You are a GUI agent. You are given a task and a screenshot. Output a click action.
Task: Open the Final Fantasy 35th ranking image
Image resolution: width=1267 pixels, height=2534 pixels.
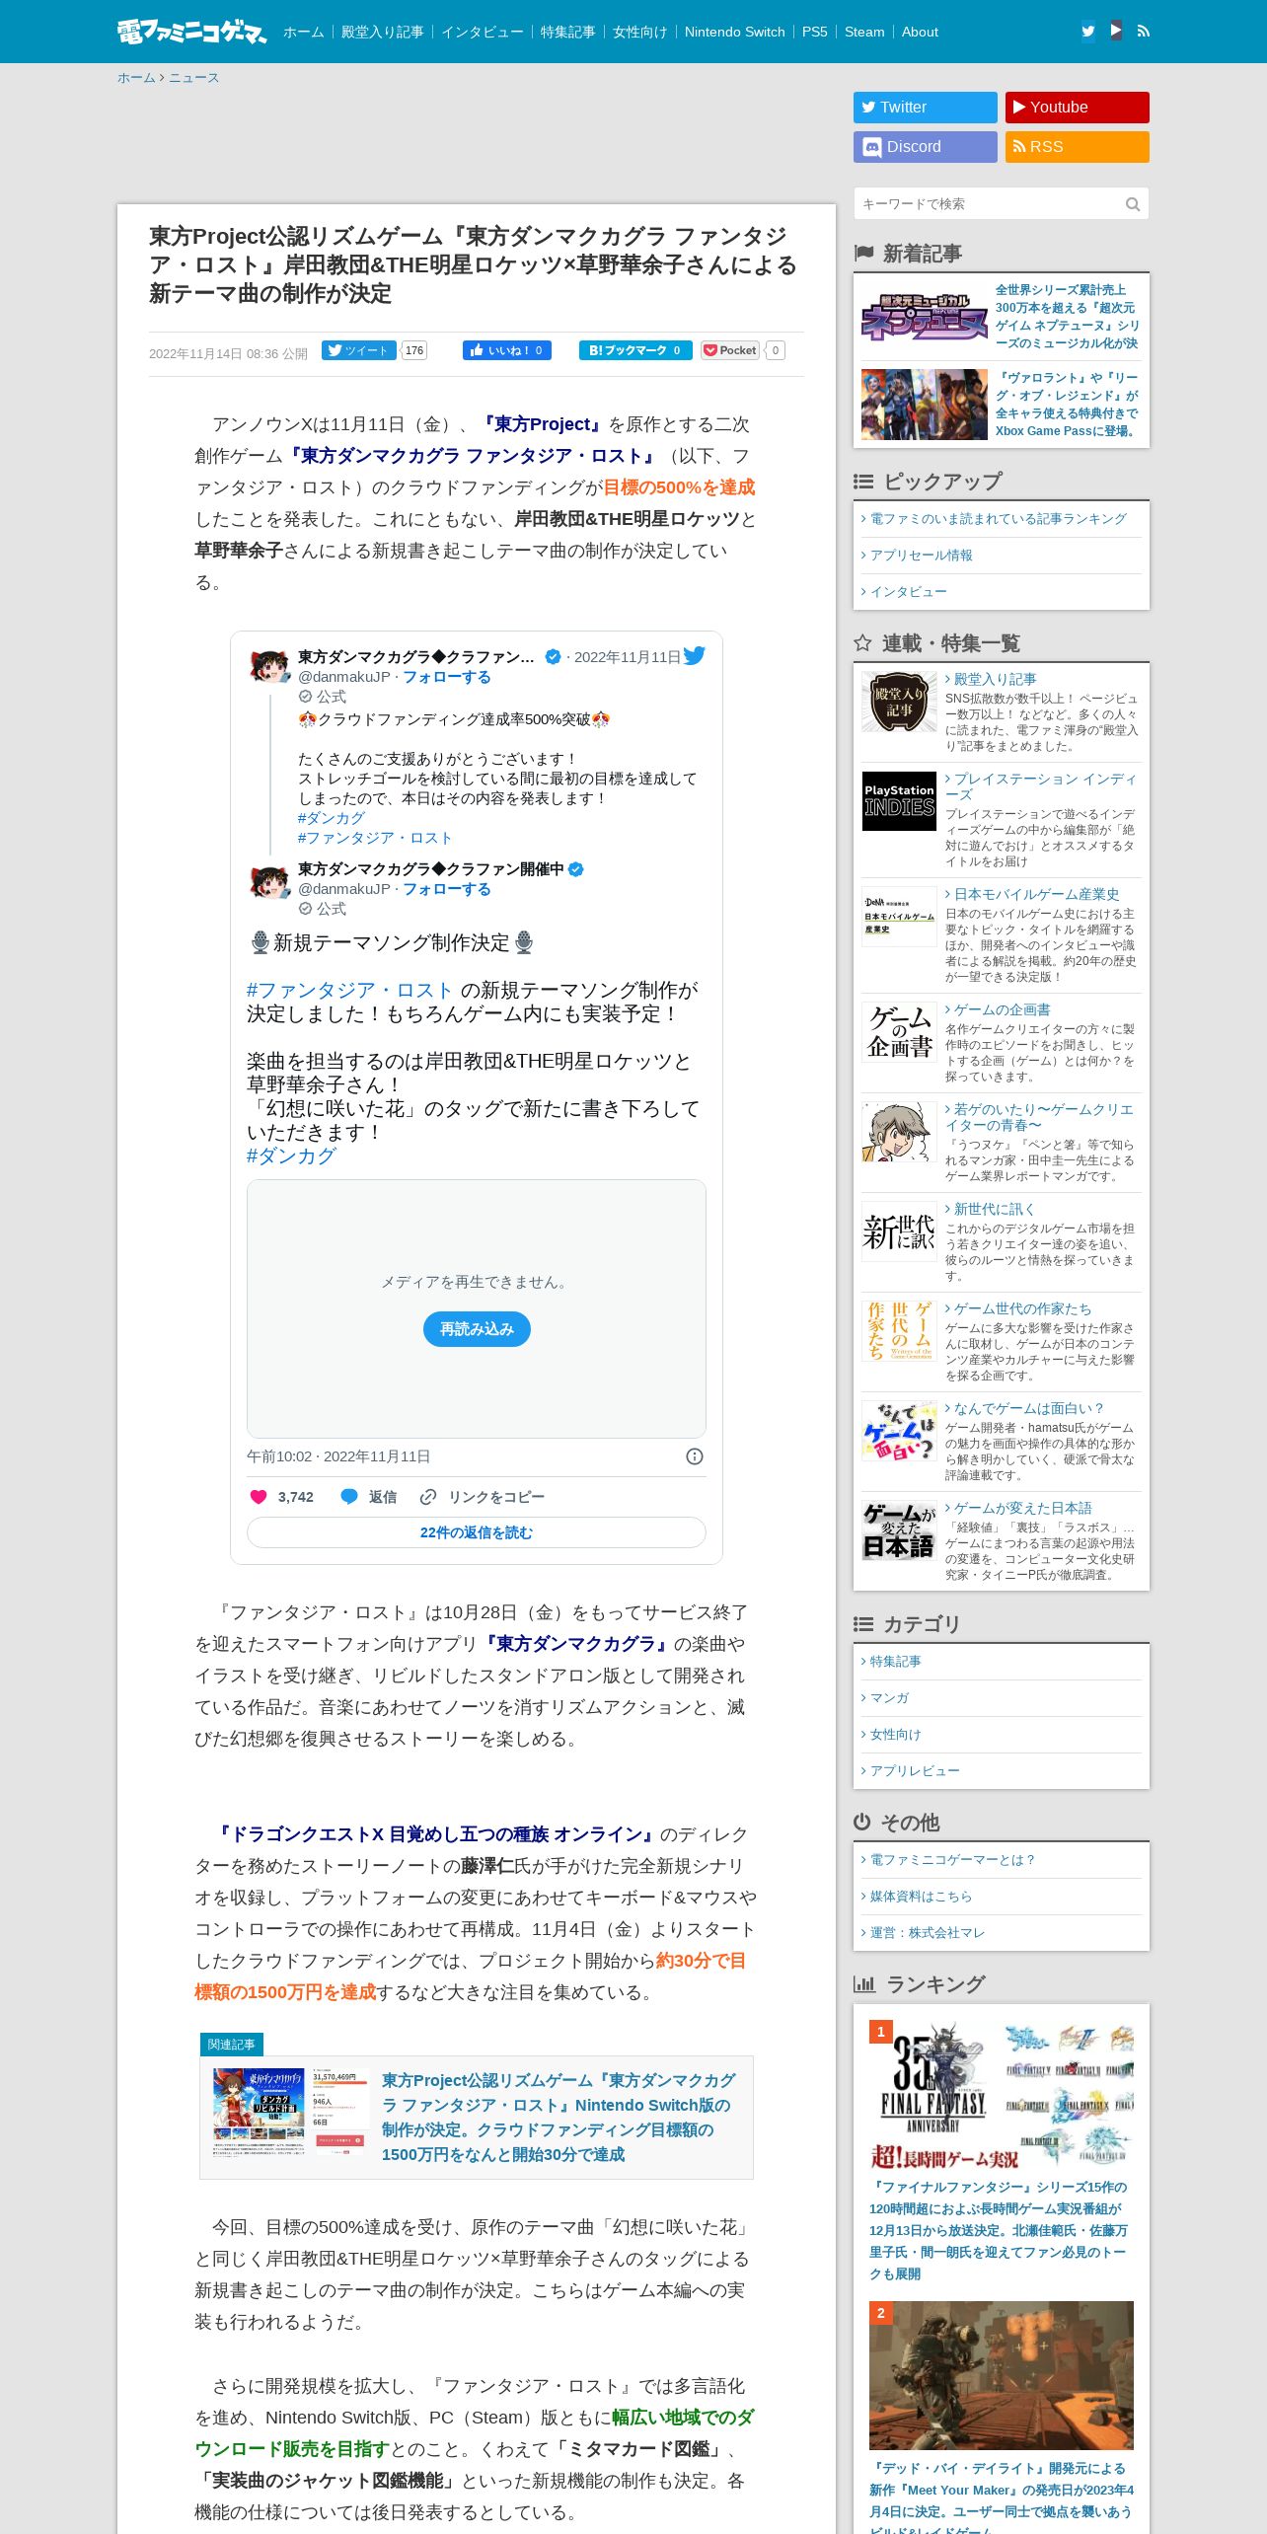pos(1002,2096)
